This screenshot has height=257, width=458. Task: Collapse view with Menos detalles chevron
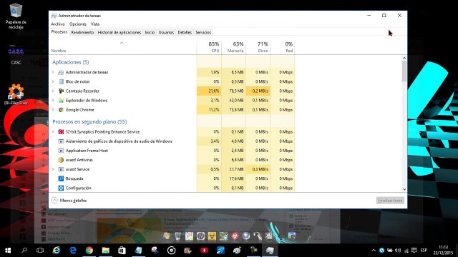coord(54,201)
